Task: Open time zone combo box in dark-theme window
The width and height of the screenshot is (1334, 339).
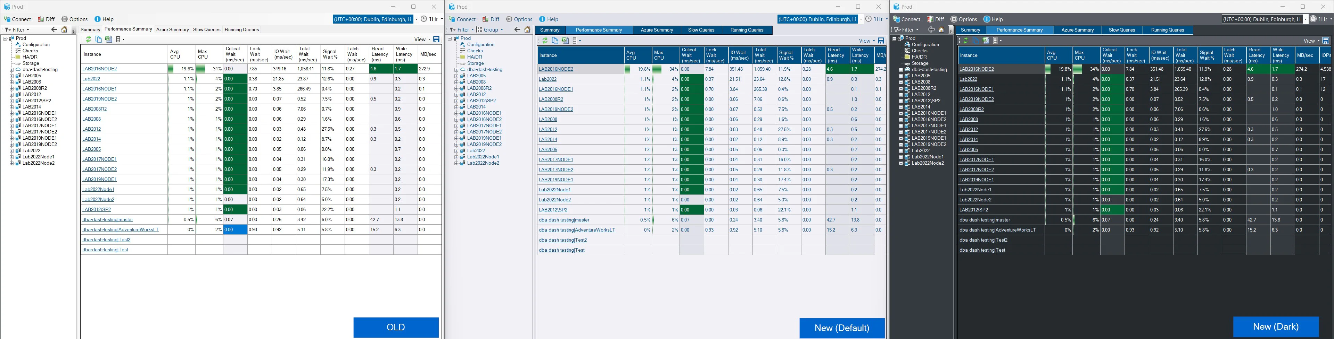Action: pos(1265,19)
